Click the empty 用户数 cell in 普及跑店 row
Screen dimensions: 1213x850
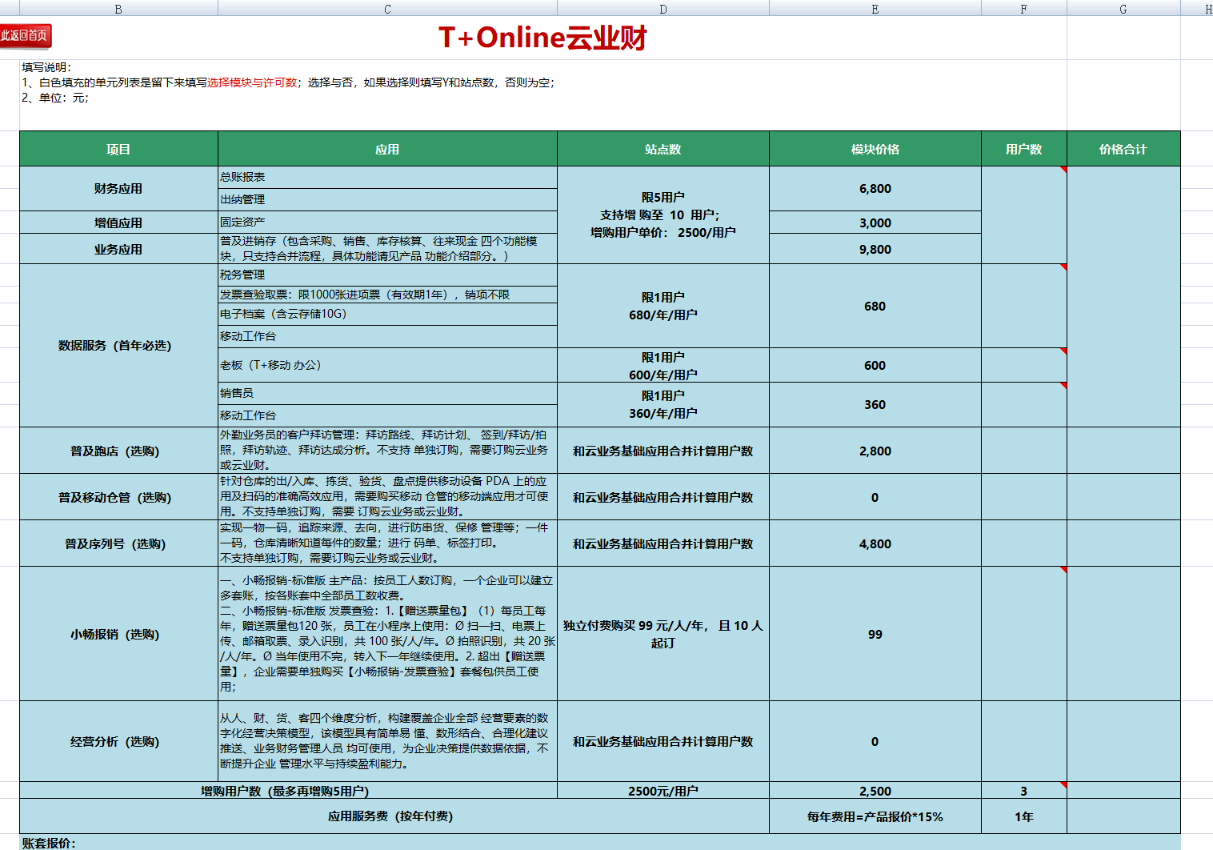pyautogui.click(x=1024, y=451)
